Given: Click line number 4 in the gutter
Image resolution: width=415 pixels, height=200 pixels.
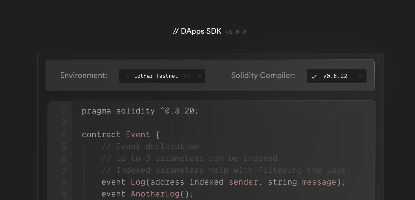Looking at the screenshot, I should (x=64, y=135).
